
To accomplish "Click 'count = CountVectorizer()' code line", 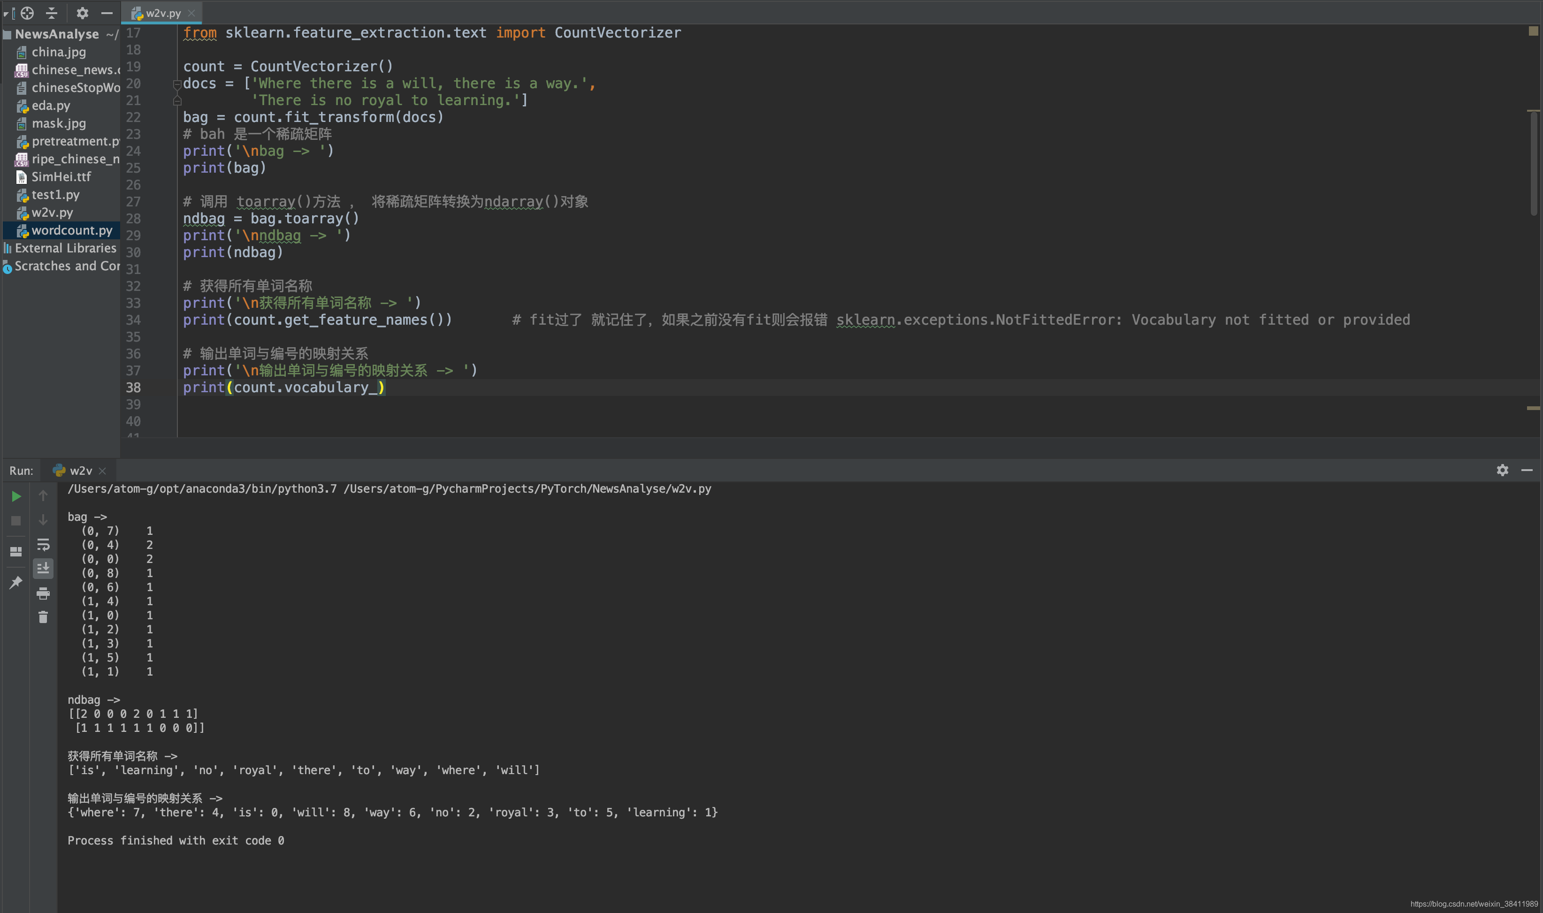I will 287,67.
